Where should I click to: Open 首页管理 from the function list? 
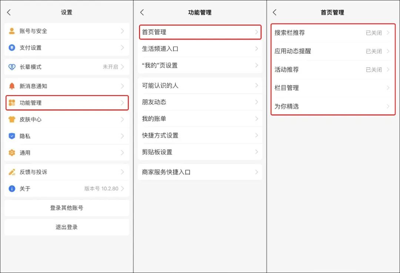click(200, 33)
